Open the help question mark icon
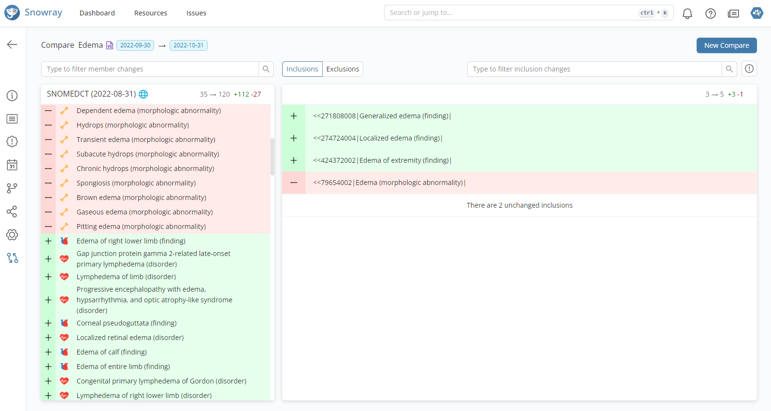The width and height of the screenshot is (771, 411). coord(710,14)
